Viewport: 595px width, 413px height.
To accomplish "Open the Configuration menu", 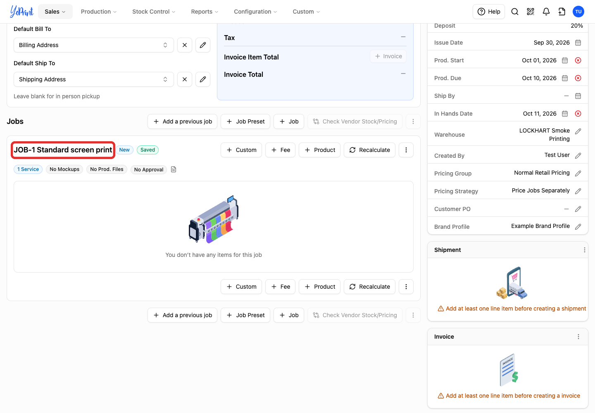I will pos(255,12).
